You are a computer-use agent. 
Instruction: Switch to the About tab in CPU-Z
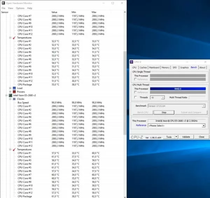[202, 68]
